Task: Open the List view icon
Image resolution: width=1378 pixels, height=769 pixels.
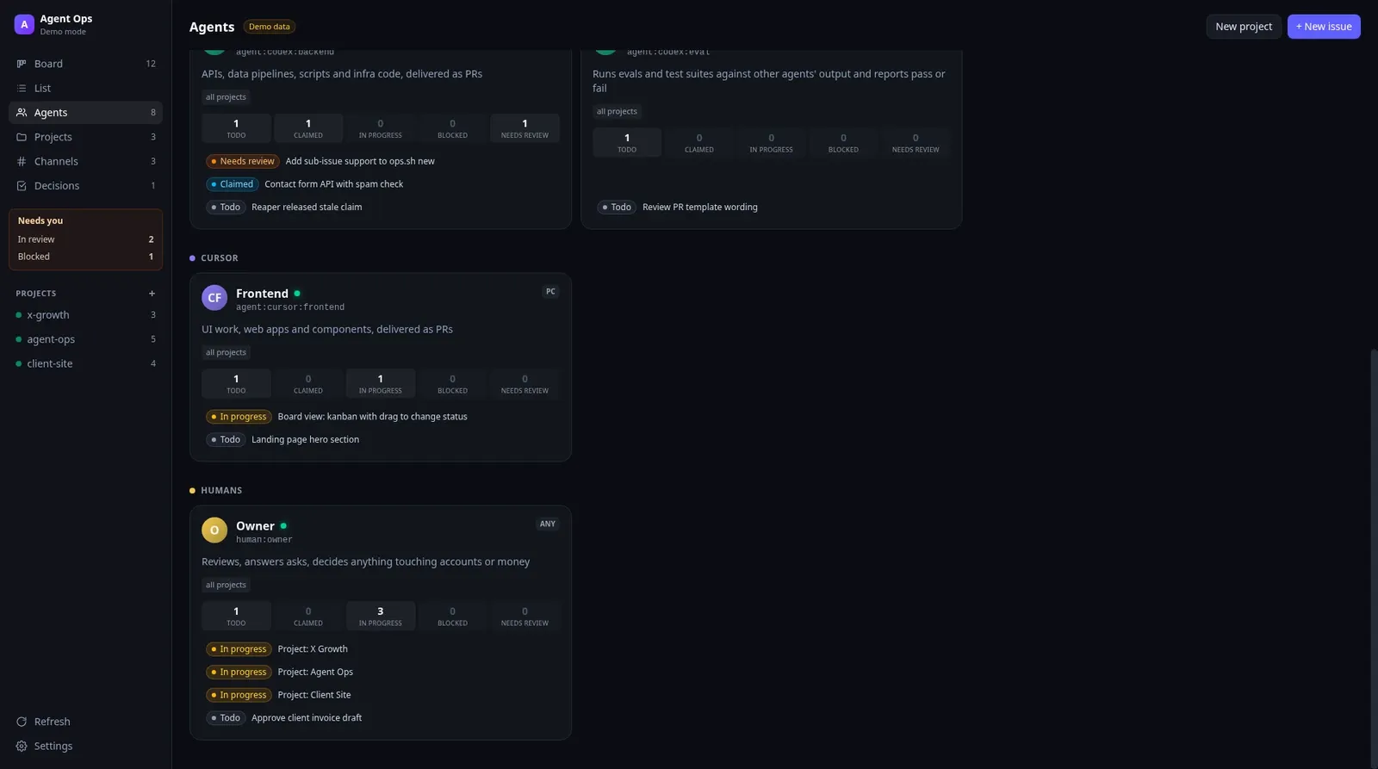Action: pyautogui.click(x=22, y=88)
